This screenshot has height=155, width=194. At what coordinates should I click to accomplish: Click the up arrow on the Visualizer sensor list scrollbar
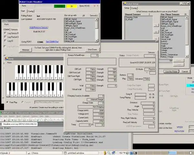click(x=97, y=19)
